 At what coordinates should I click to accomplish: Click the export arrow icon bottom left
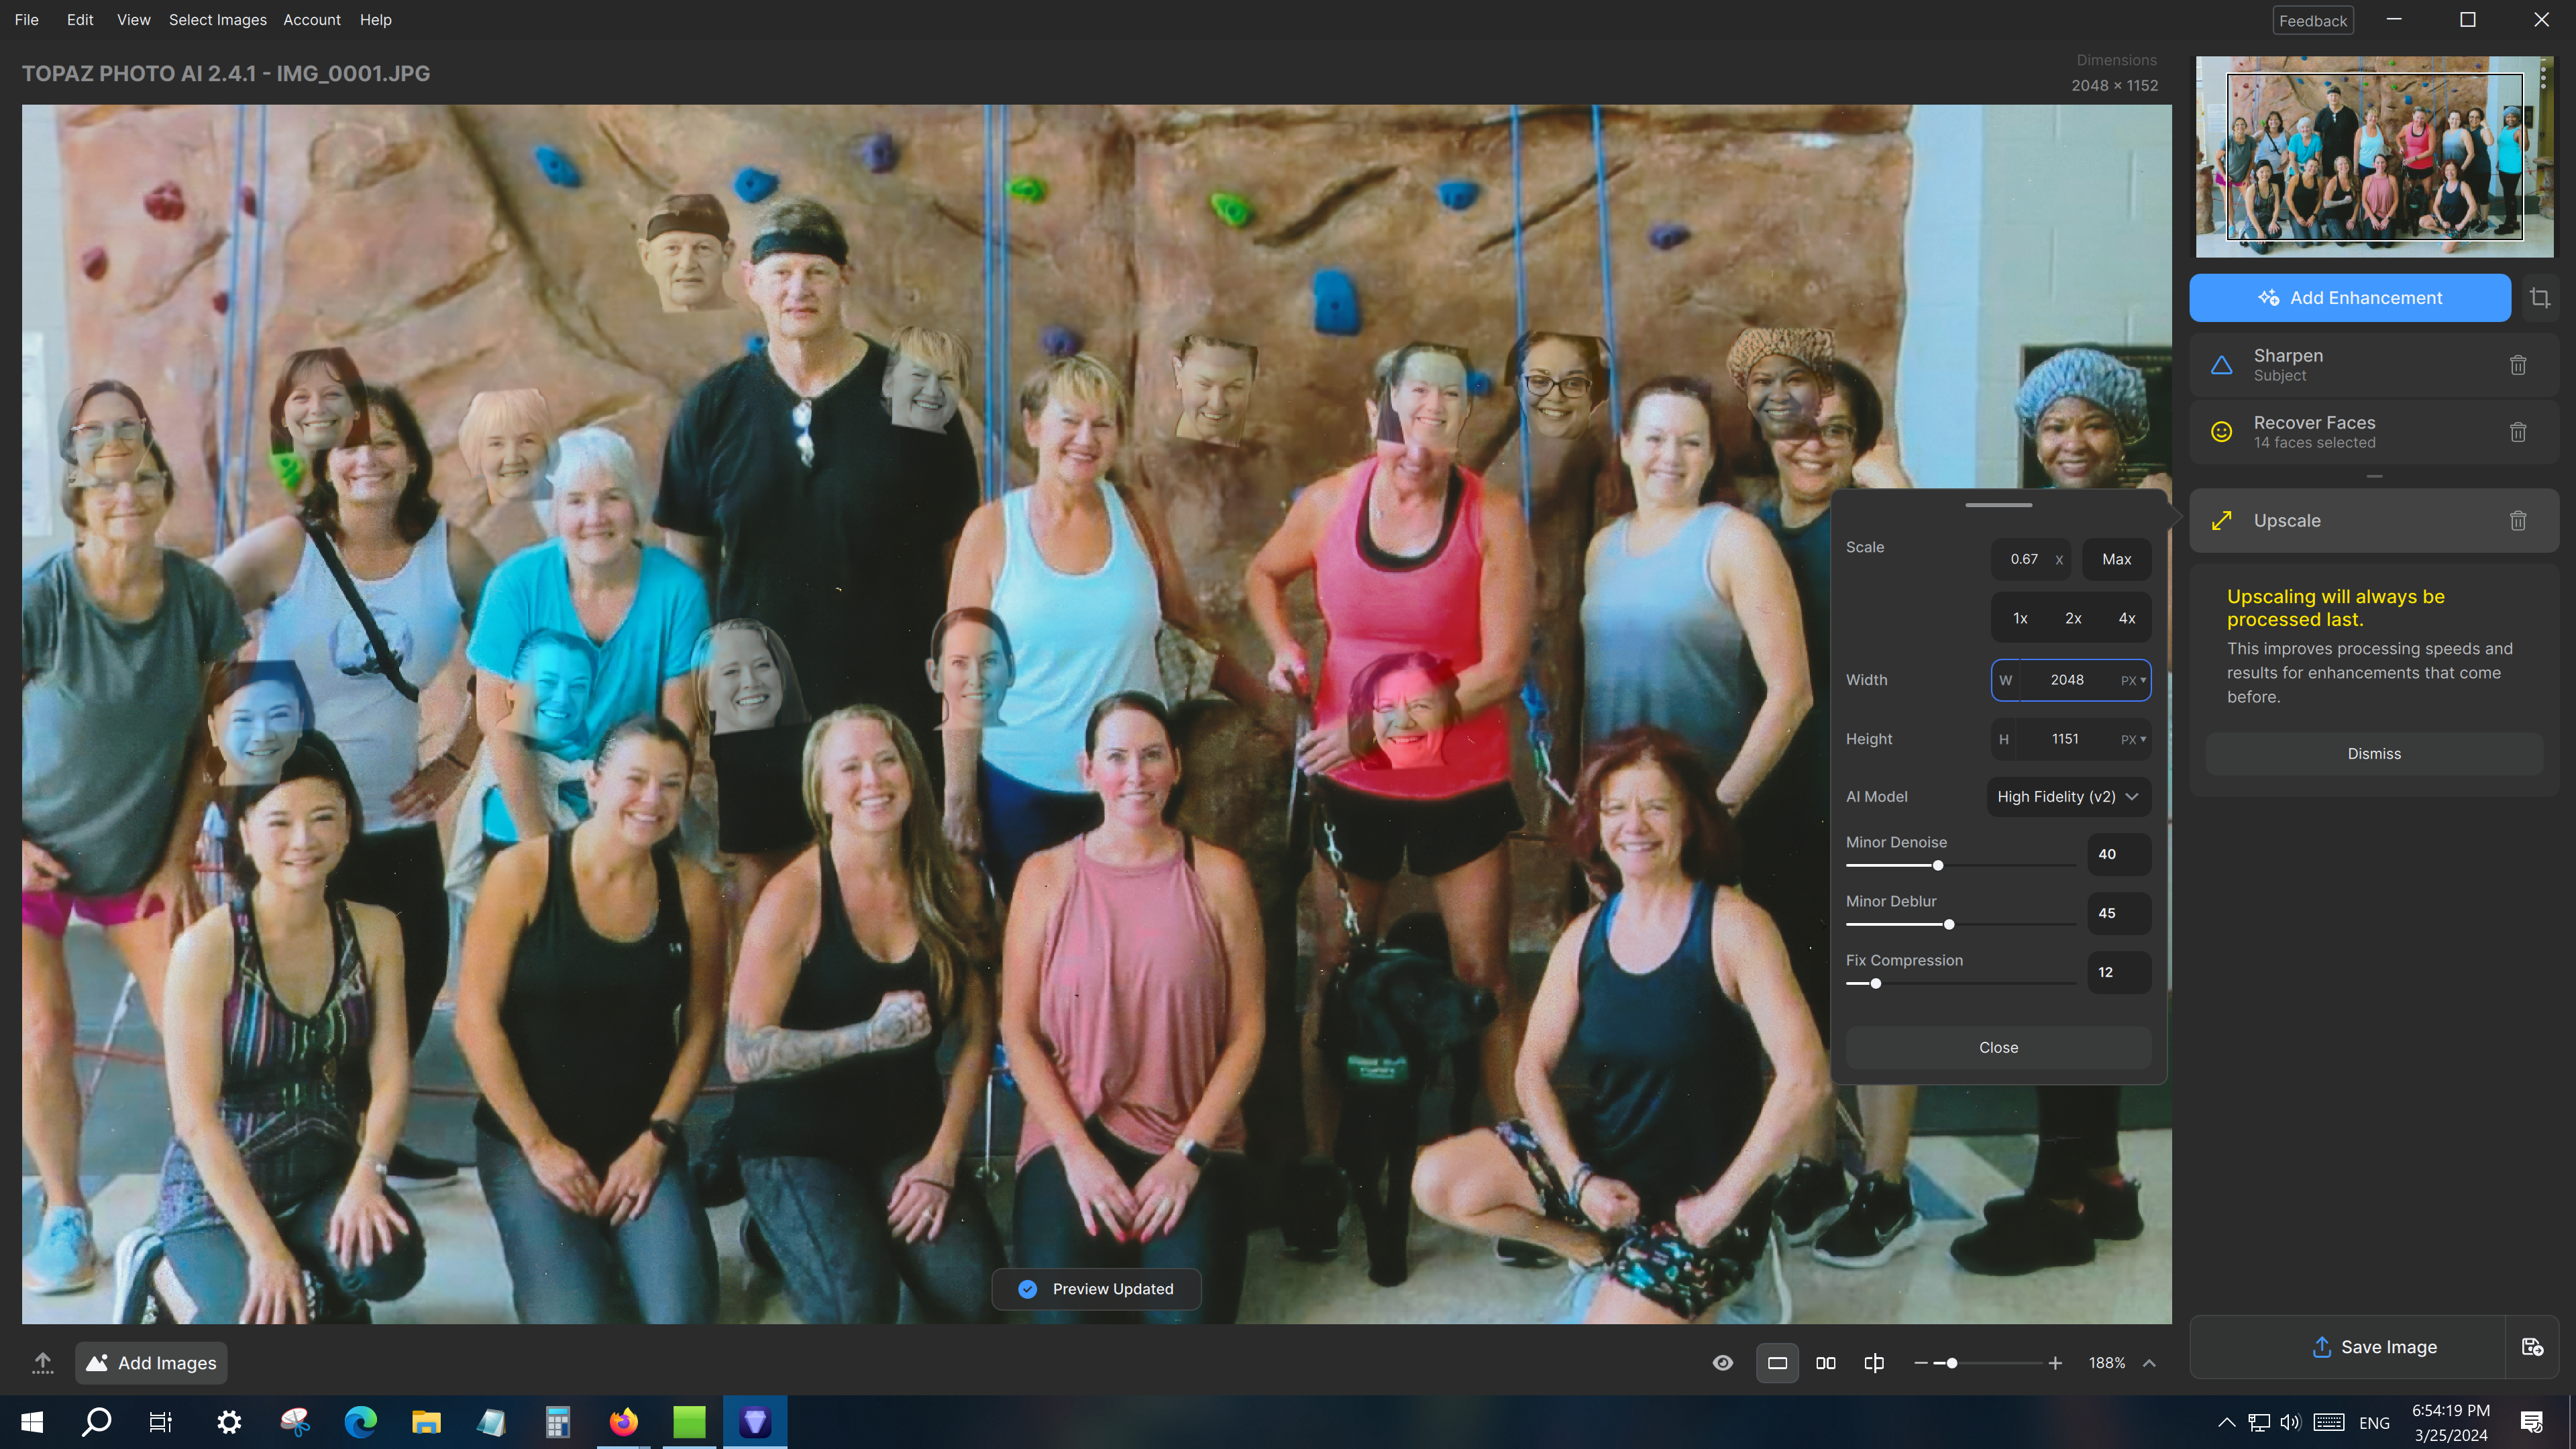[43, 1362]
